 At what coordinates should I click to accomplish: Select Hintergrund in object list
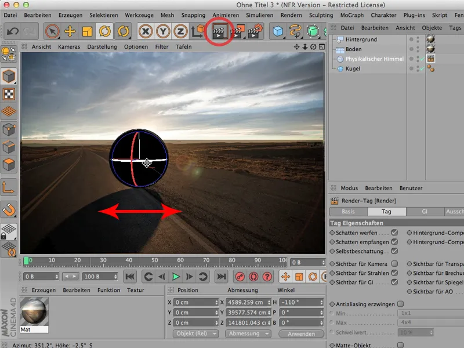pos(361,39)
